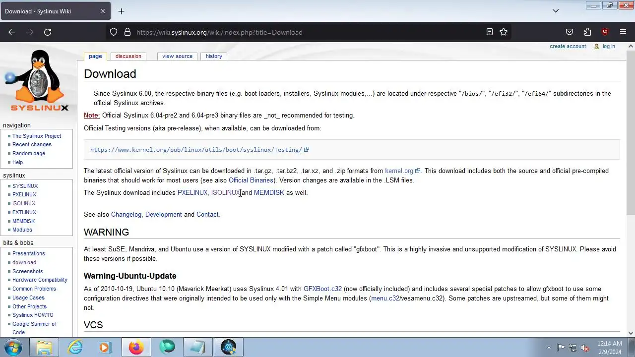Open The Syslinux Project sidebar link
The image size is (635, 357).
pyautogui.click(x=37, y=136)
